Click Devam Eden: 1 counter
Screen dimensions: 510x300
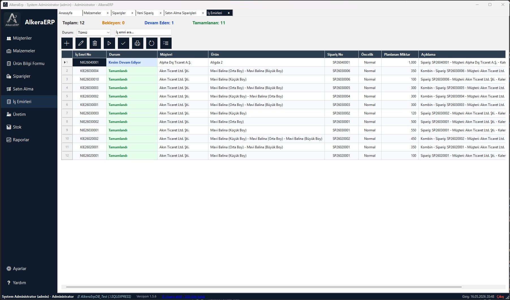[159, 23]
